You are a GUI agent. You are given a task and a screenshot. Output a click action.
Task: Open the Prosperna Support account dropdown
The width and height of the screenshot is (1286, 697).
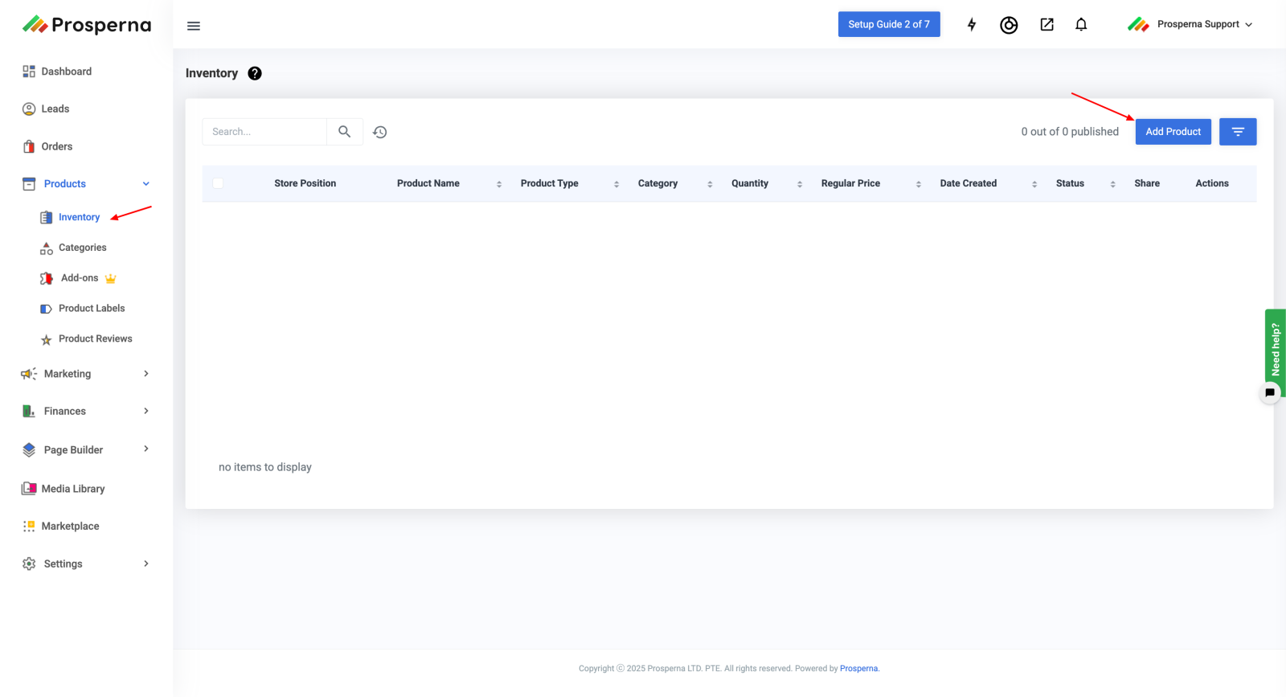tap(1190, 25)
